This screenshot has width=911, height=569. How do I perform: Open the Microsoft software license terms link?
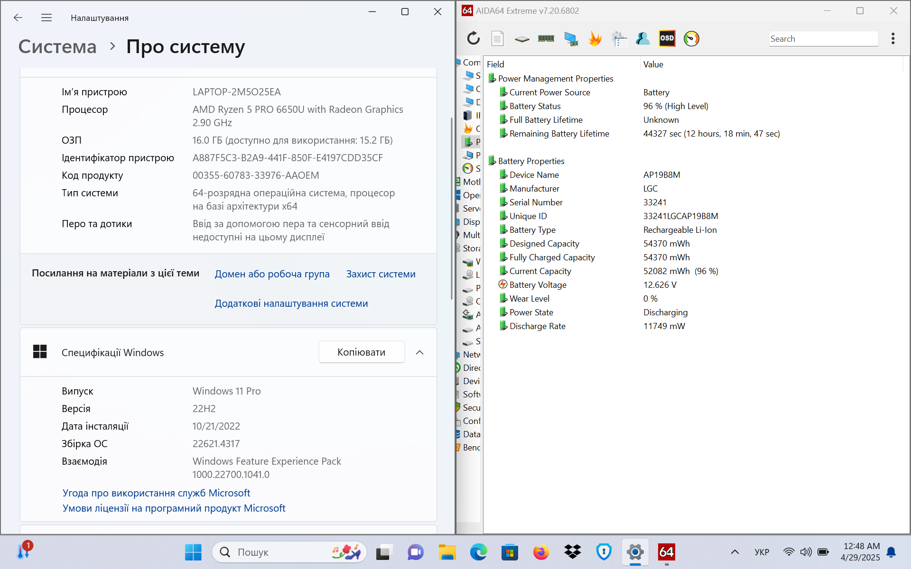click(x=174, y=508)
